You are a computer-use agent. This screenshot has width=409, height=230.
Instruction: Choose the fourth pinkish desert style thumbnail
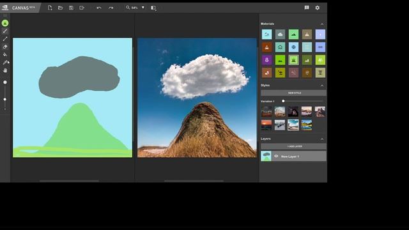tap(307, 112)
